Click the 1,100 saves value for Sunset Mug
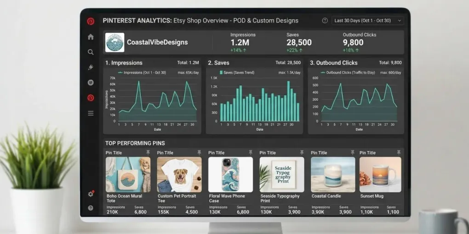This screenshot has width=469, height=234. pyautogui.click(x=393, y=212)
